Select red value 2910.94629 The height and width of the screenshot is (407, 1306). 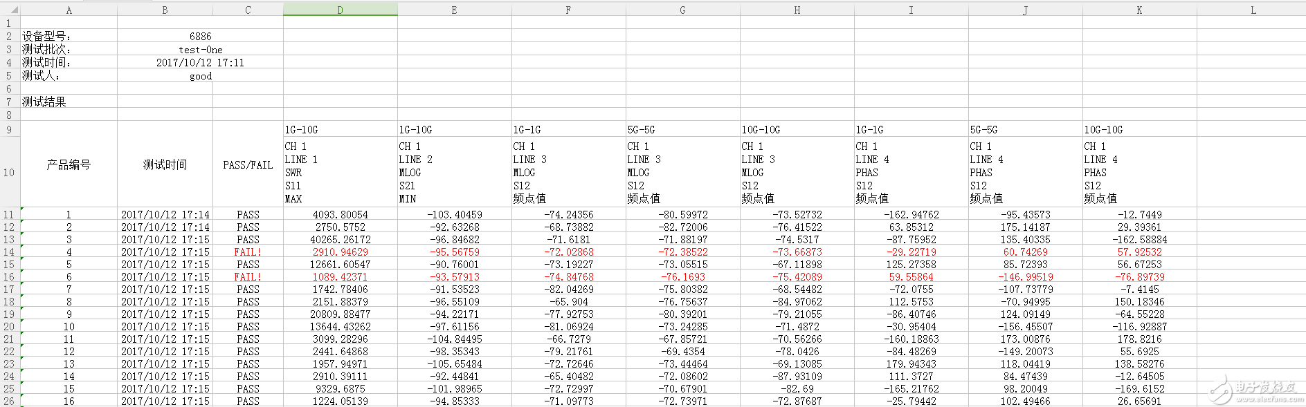pos(340,252)
